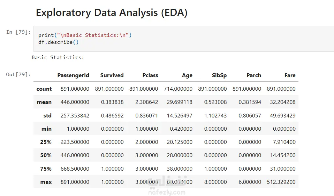Viewport: 334px width, 196px height.
Task: Click the Parch column header
Action: 254,75
